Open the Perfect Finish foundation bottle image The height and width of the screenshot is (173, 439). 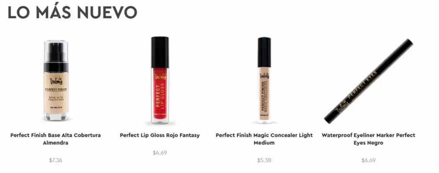56,80
